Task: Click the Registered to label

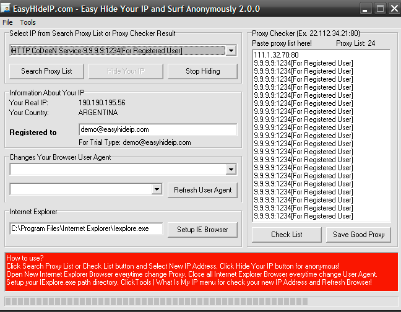Action: pos(33,132)
